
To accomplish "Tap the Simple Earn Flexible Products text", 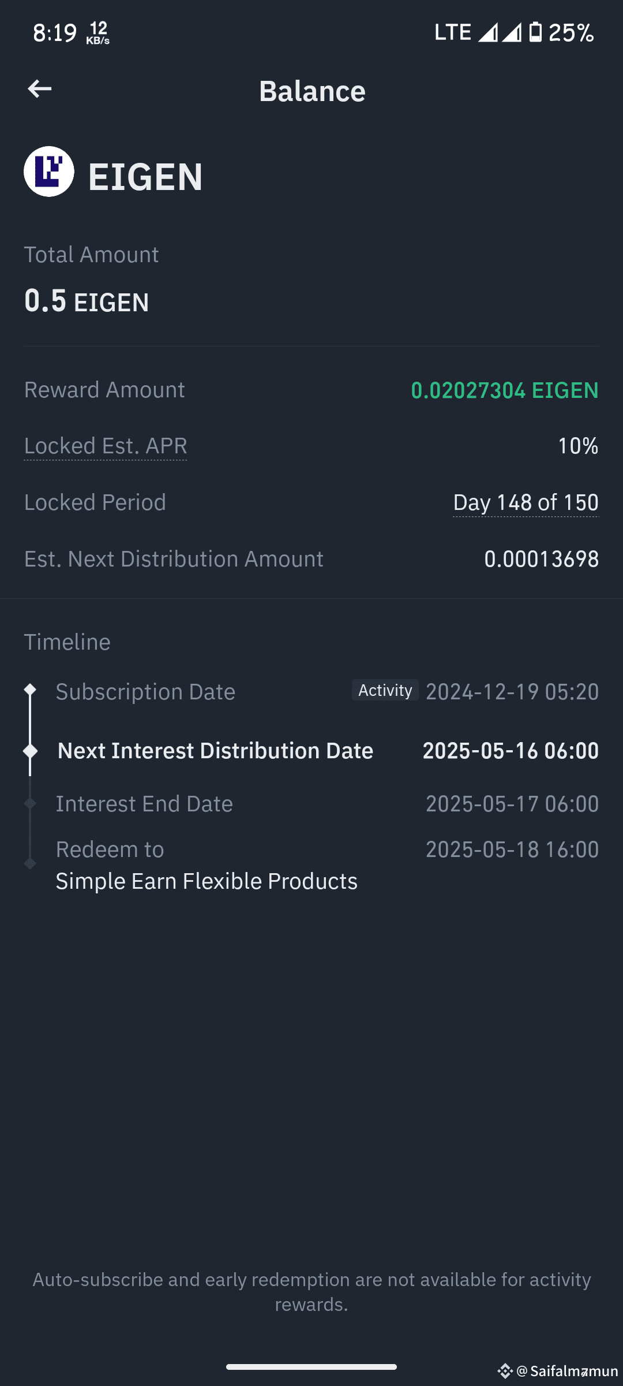I will point(207,881).
